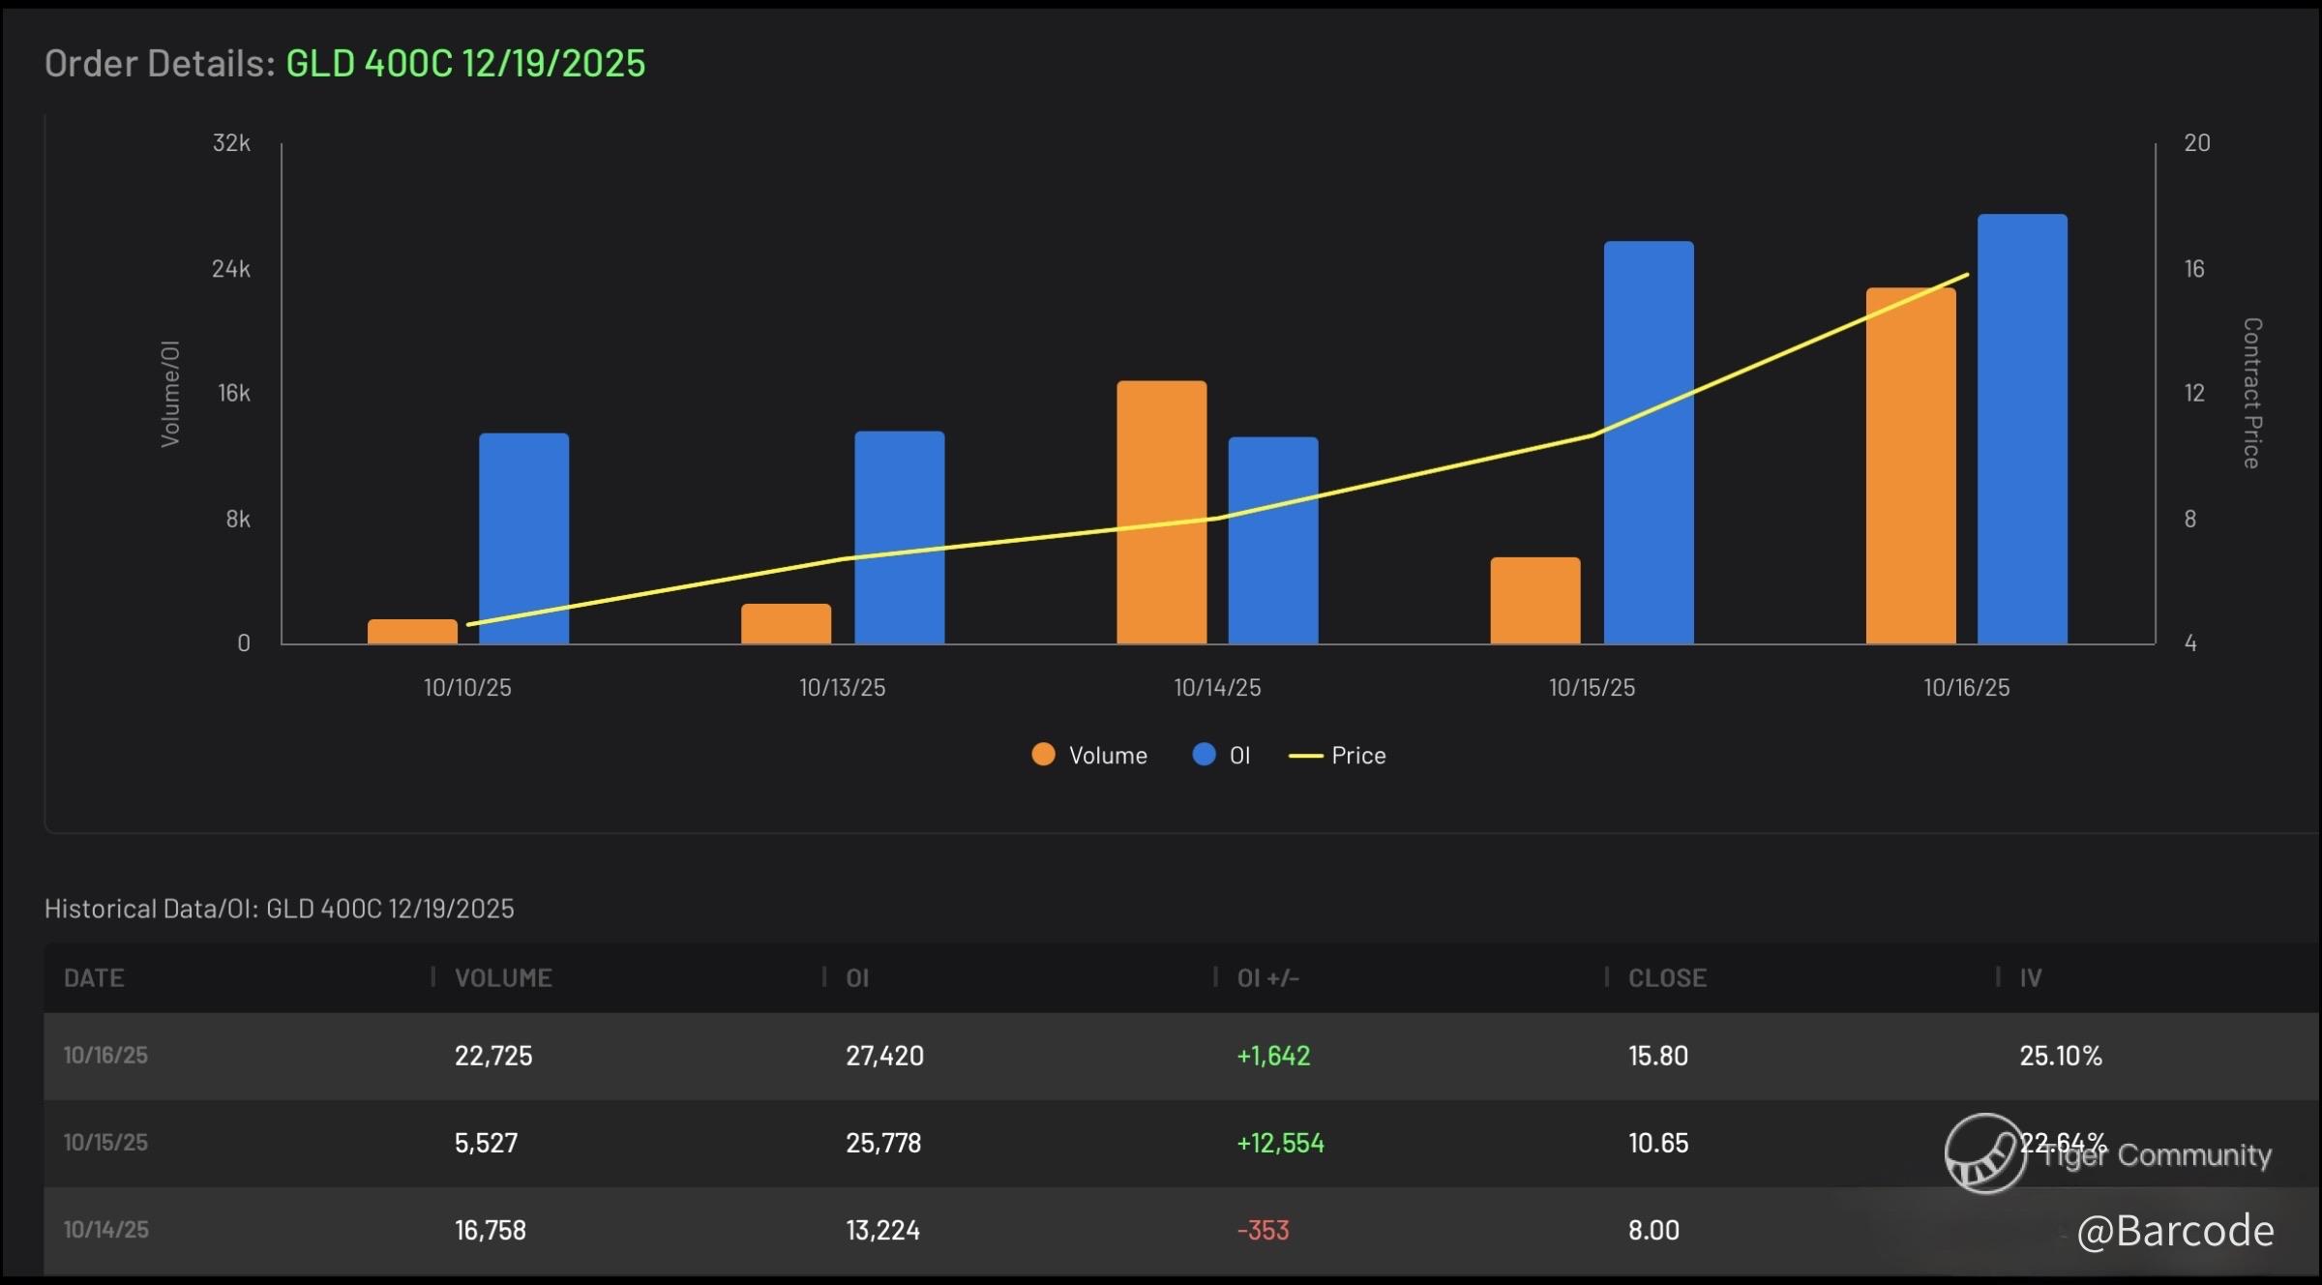Sort table by OI column header
The height and width of the screenshot is (1285, 2322).
[x=857, y=978]
